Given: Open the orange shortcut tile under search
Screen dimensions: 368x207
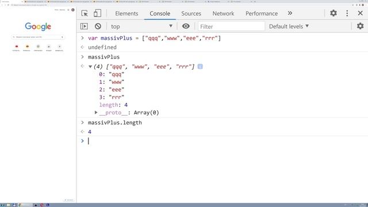Looking at the screenshot, I should tap(27, 47).
